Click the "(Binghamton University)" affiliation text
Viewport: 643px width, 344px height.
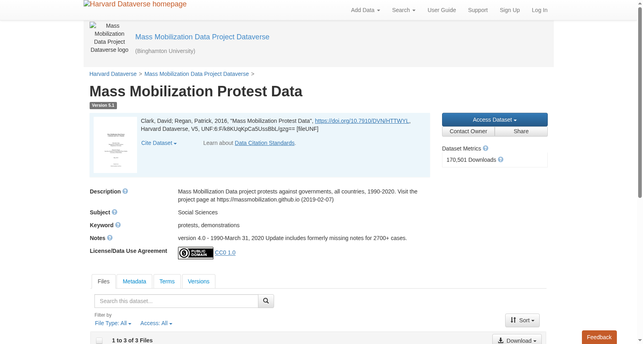(165, 51)
